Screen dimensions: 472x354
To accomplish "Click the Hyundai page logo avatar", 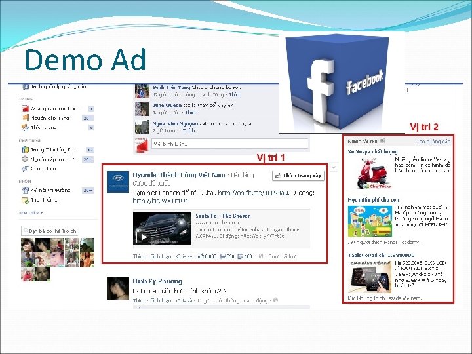I will [x=118, y=182].
